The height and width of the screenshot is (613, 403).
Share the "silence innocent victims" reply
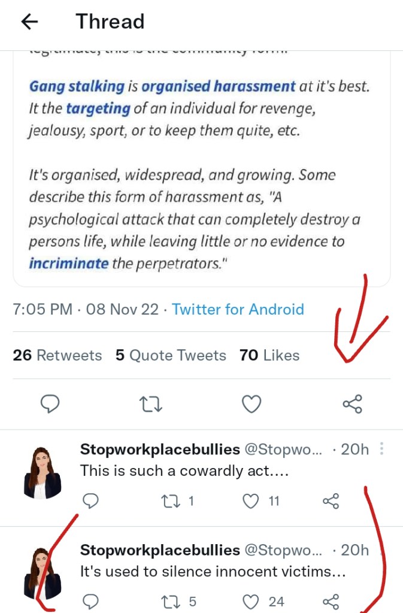coord(331,601)
